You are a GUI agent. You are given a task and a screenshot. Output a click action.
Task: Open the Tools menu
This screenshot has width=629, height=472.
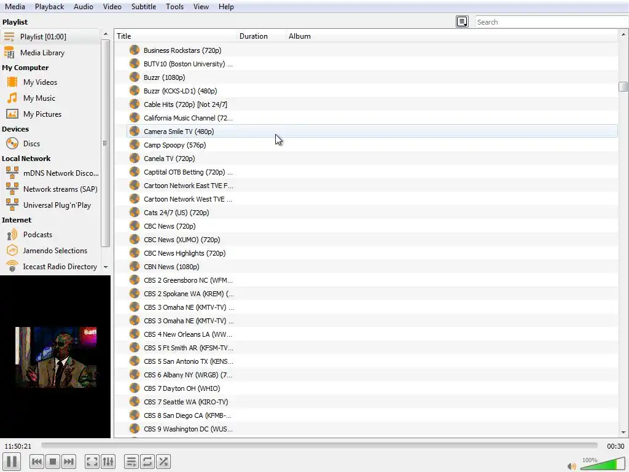(x=174, y=7)
